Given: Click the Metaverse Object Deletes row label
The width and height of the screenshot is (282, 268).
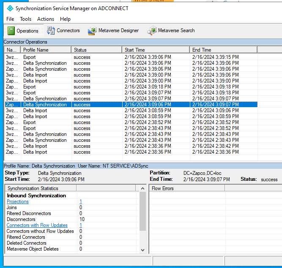Looking at the screenshot, I should [33, 249].
